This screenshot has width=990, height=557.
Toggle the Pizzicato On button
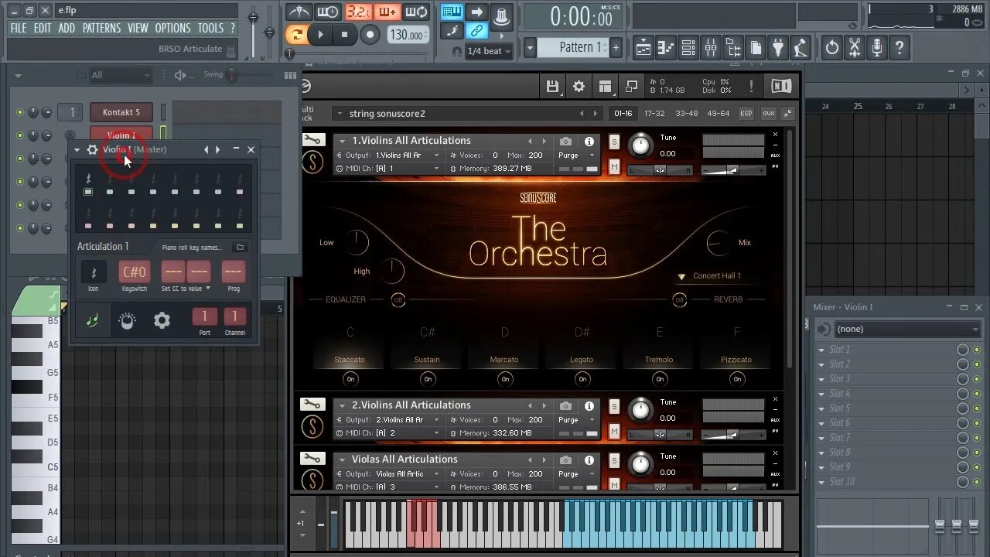[x=737, y=379]
